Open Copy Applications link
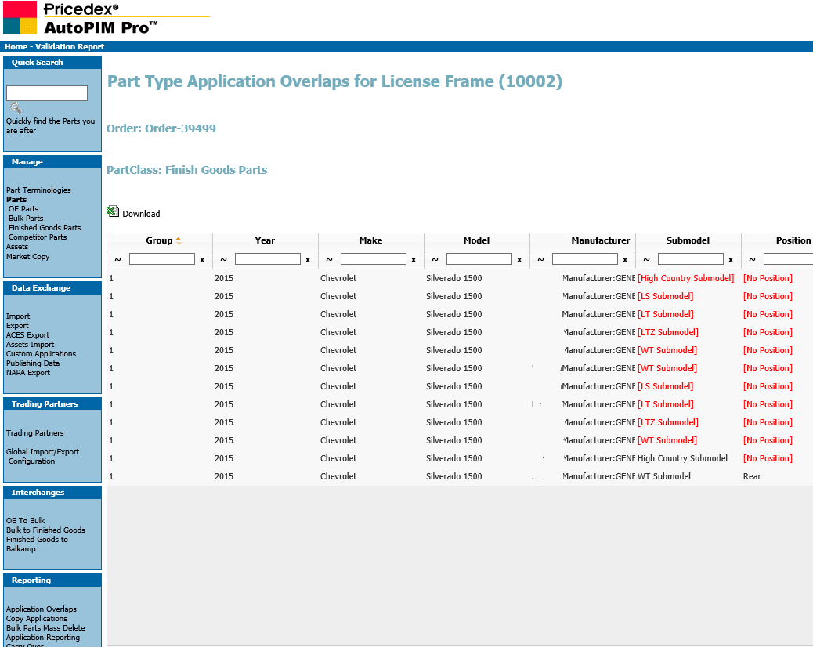The width and height of the screenshot is (813, 647). pyautogui.click(x=37, y=619)
